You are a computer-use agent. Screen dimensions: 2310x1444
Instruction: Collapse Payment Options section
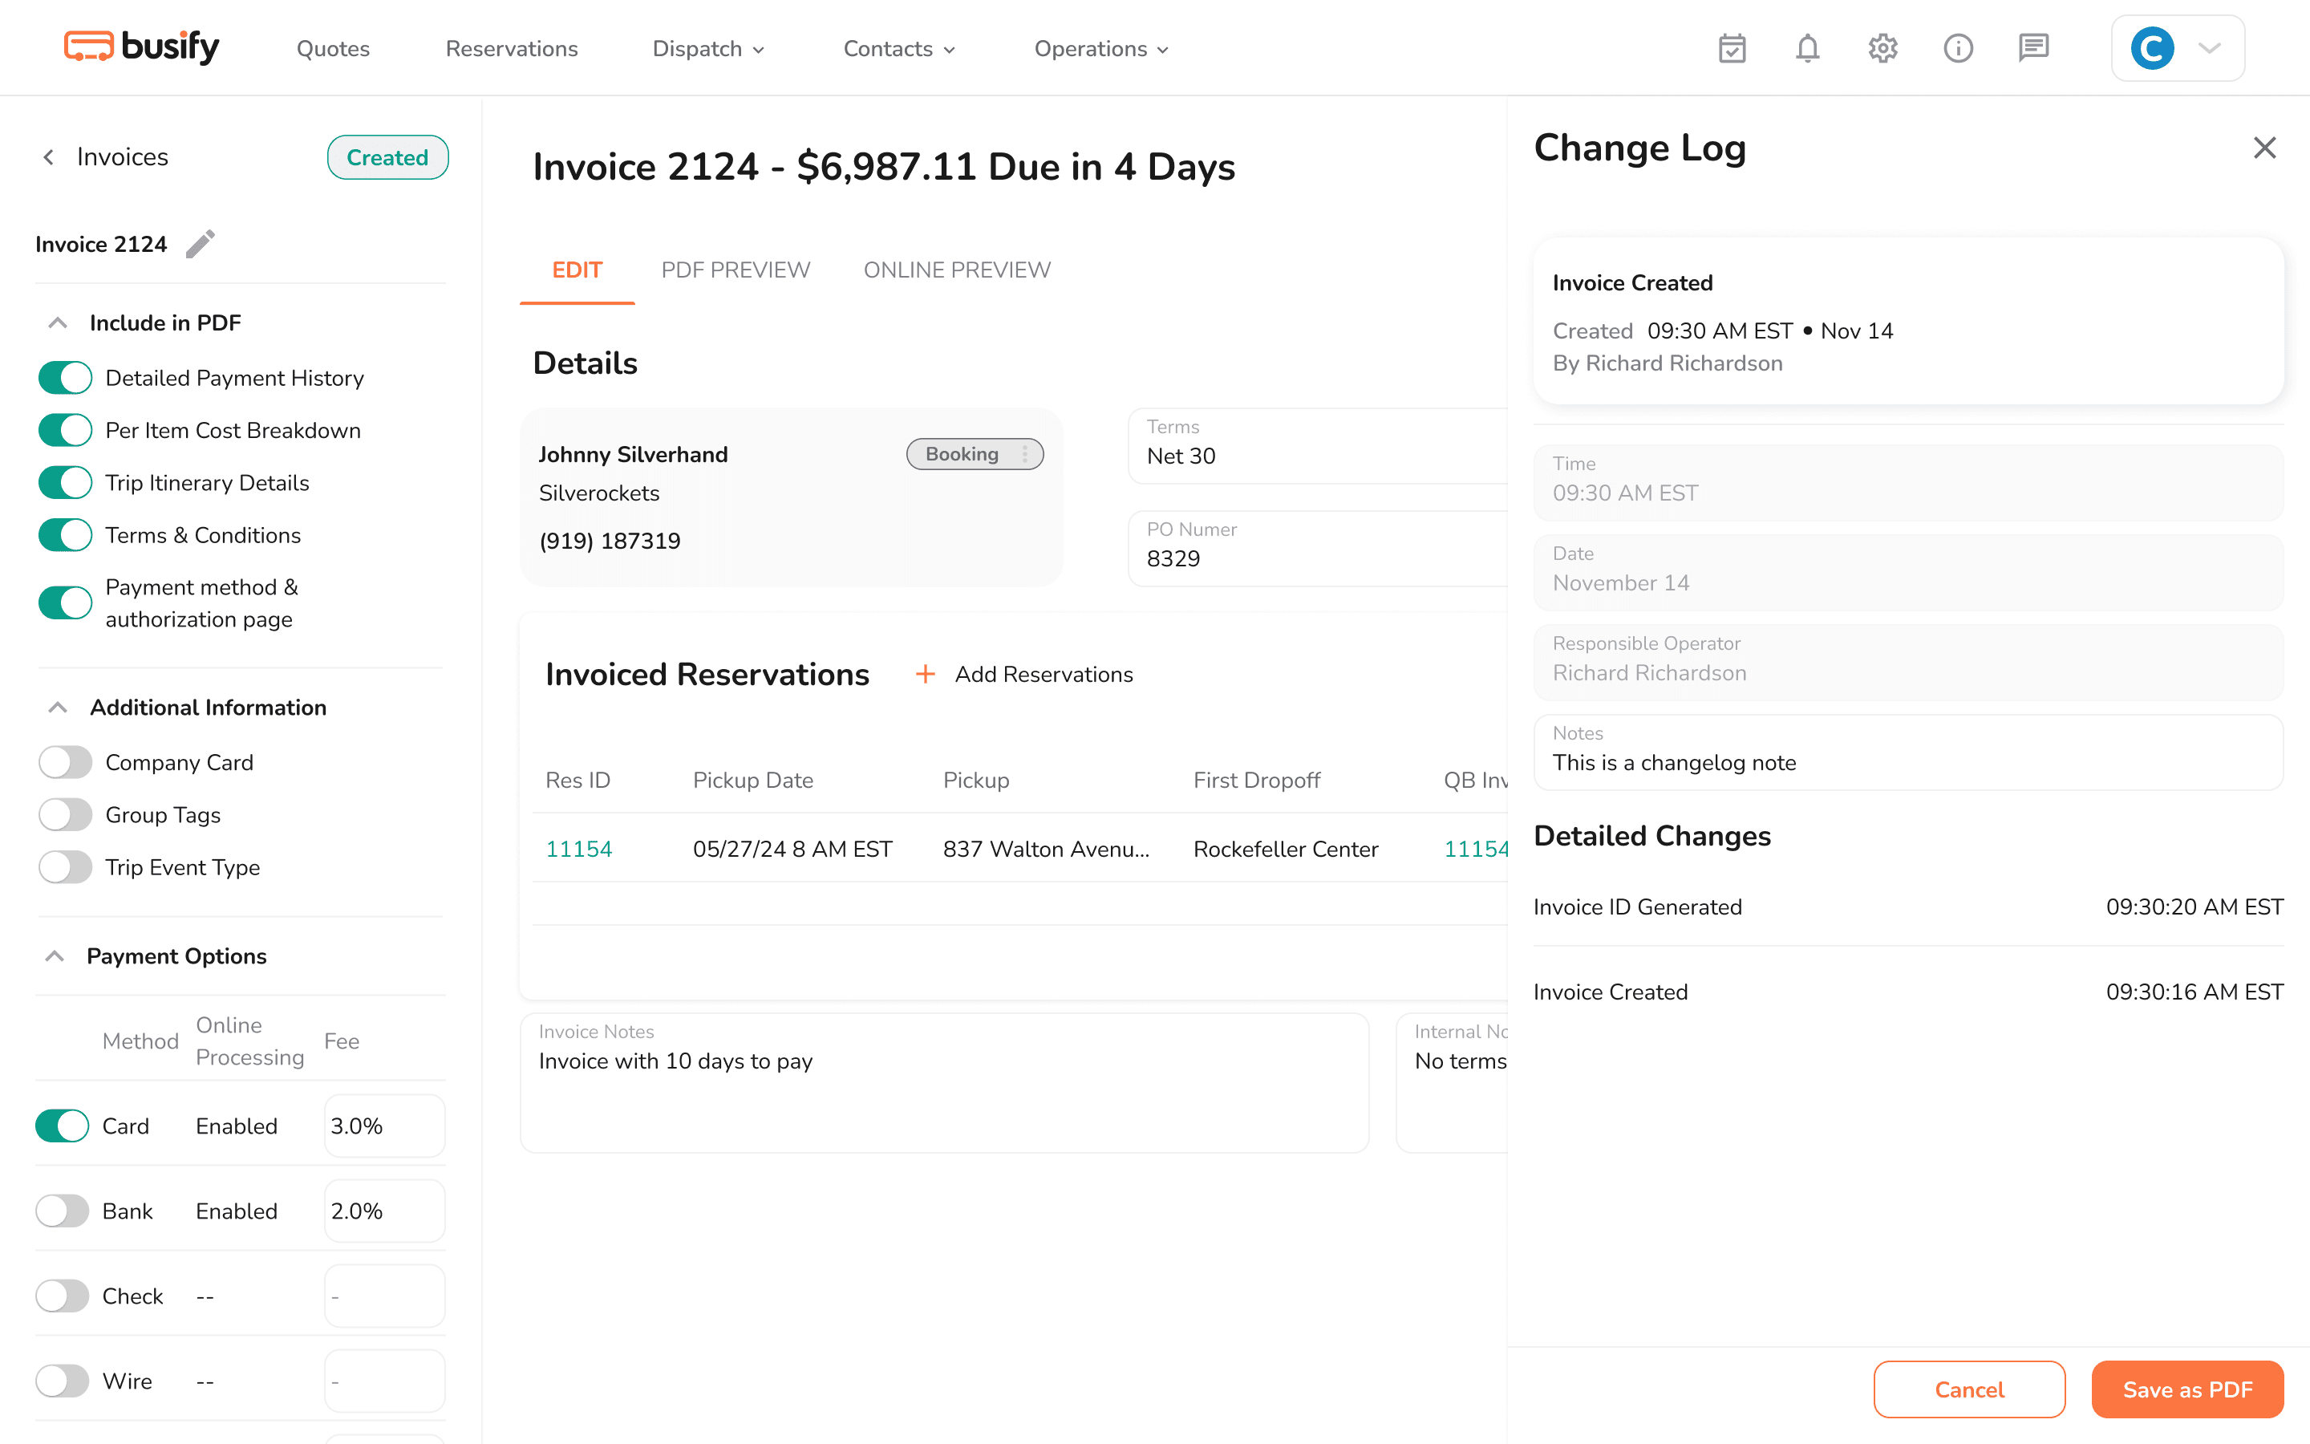pos(55,956)
